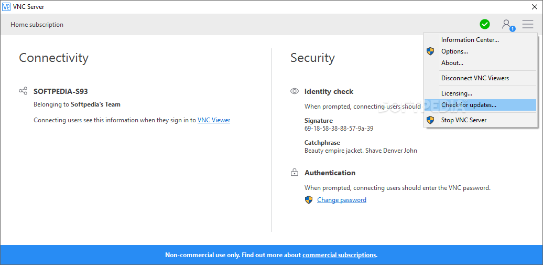Click the shield icon next to Change password
Image resolution: width=543 pixels, height=265 pixels.
(x=309, y=200)
